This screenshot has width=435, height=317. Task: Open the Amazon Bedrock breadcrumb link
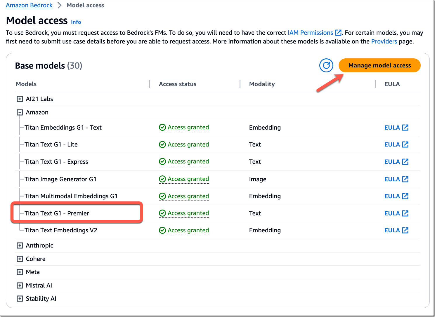pos(29,5)
